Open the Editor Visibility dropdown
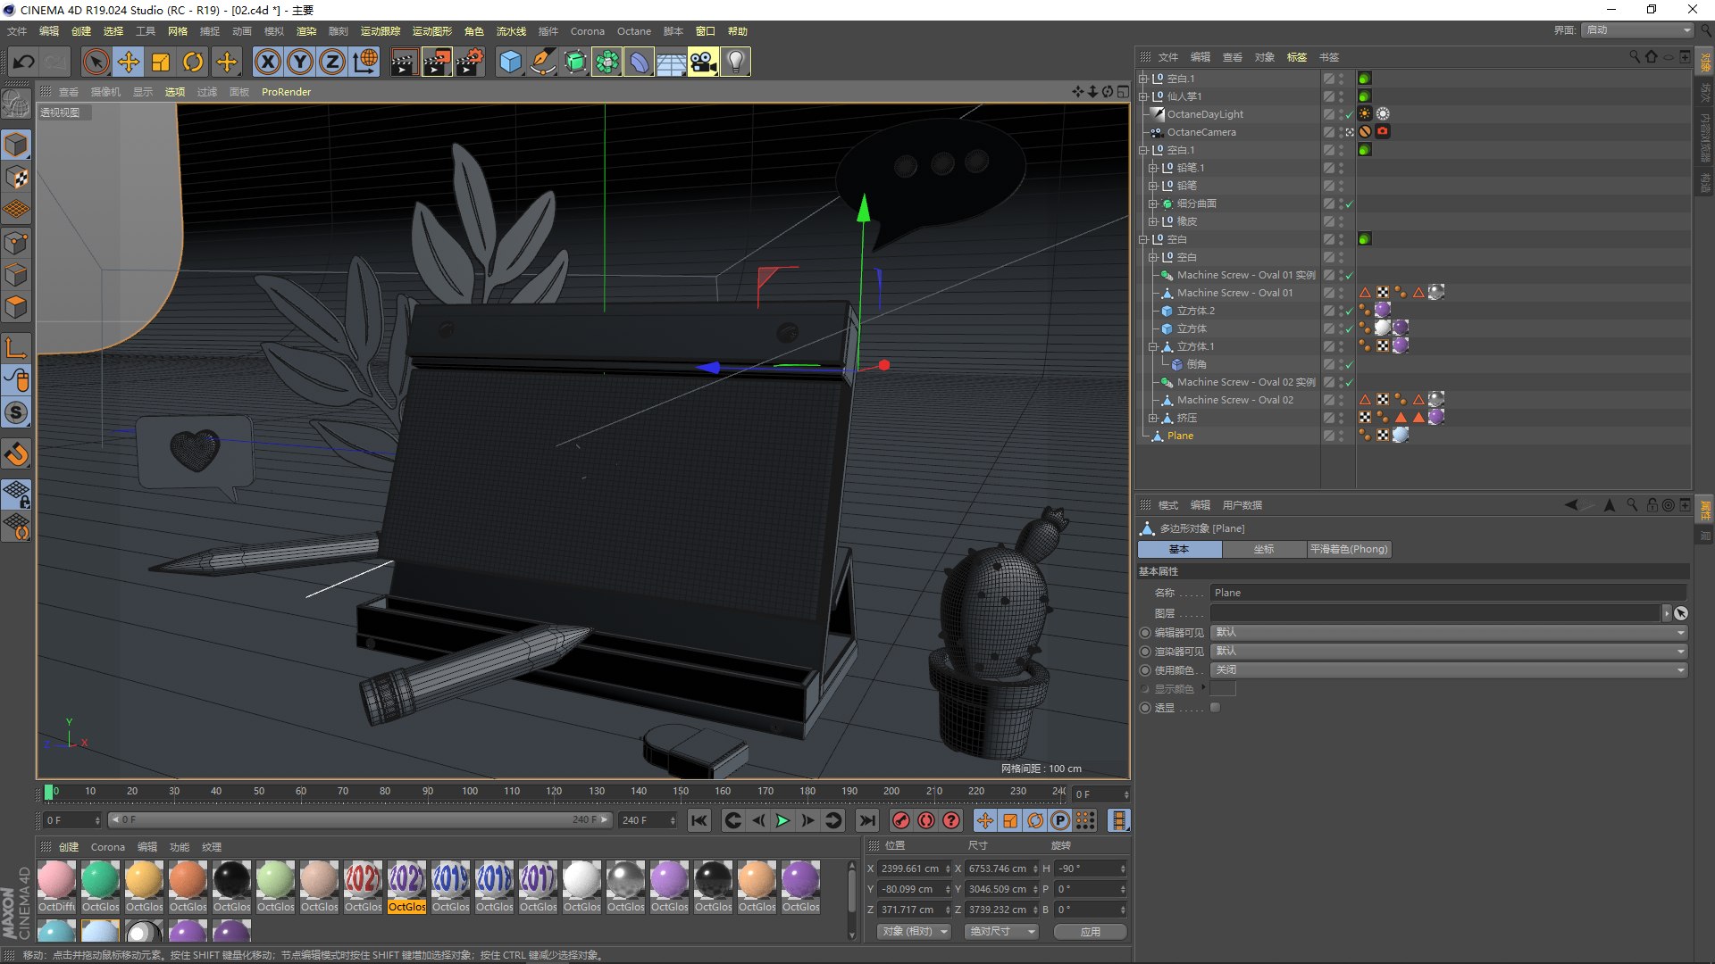This screenshot has height=964, width=1715. click(x=1449, y=632)
